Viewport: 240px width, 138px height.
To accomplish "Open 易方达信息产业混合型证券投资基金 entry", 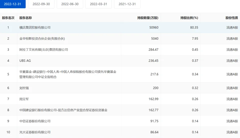I will pos(63,110).
